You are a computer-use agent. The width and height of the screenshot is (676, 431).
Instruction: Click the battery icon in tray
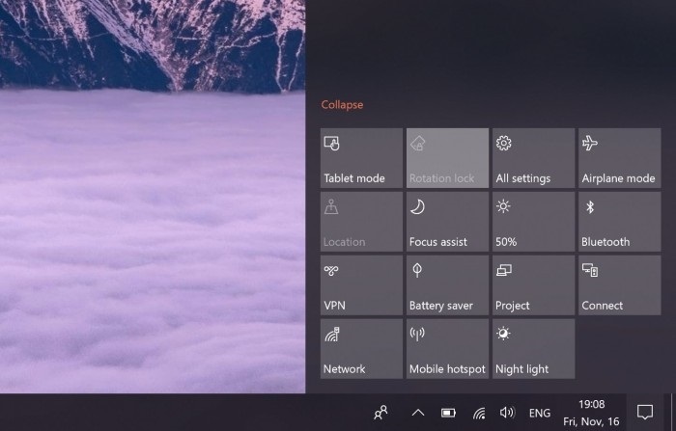448,413
